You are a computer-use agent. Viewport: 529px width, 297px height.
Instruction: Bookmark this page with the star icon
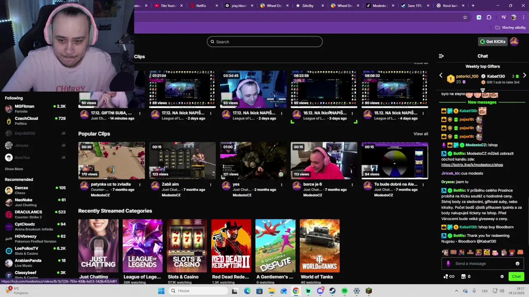(465, 17)
